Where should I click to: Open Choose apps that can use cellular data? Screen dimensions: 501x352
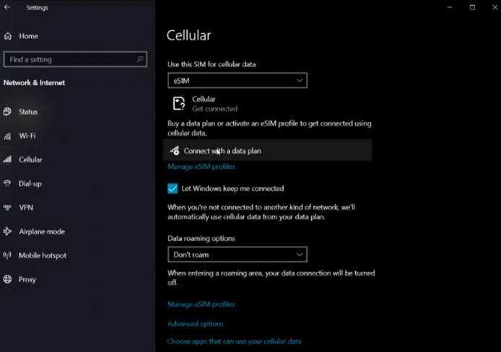point(234,340)
